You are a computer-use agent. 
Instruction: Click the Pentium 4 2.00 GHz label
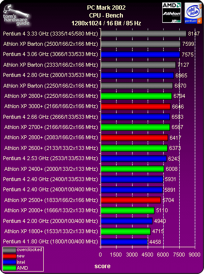51,221
